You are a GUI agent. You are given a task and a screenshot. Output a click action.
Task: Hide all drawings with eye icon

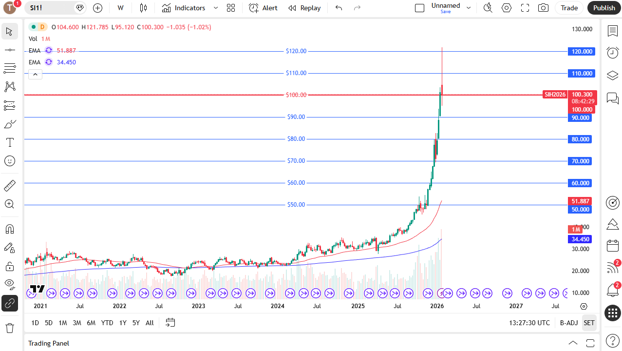9,285
